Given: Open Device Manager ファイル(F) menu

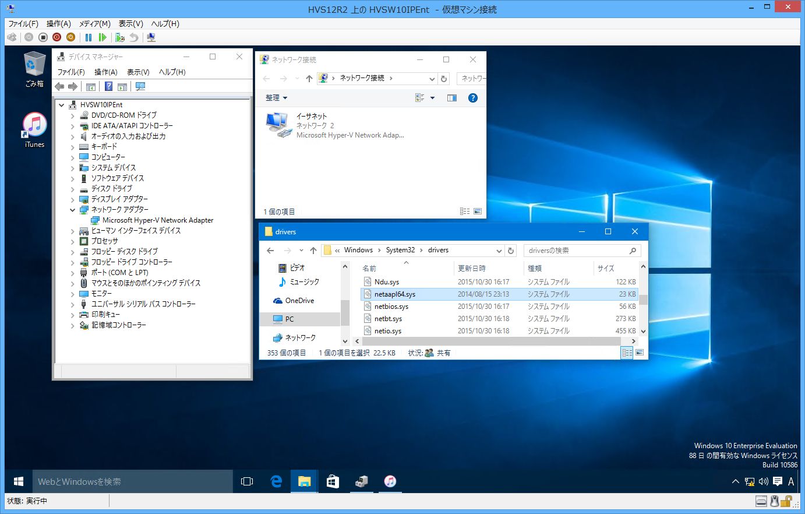Looking at the screenshot, I should point(71,72).
